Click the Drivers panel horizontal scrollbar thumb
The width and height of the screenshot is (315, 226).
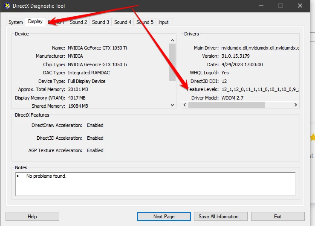coord(226,105)
